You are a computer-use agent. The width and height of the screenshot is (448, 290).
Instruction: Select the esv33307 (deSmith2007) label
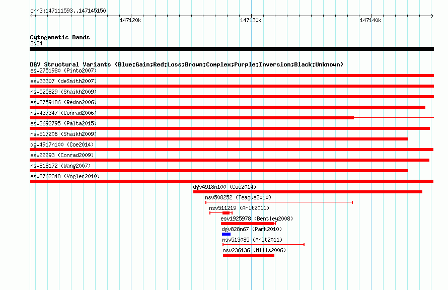63,81
